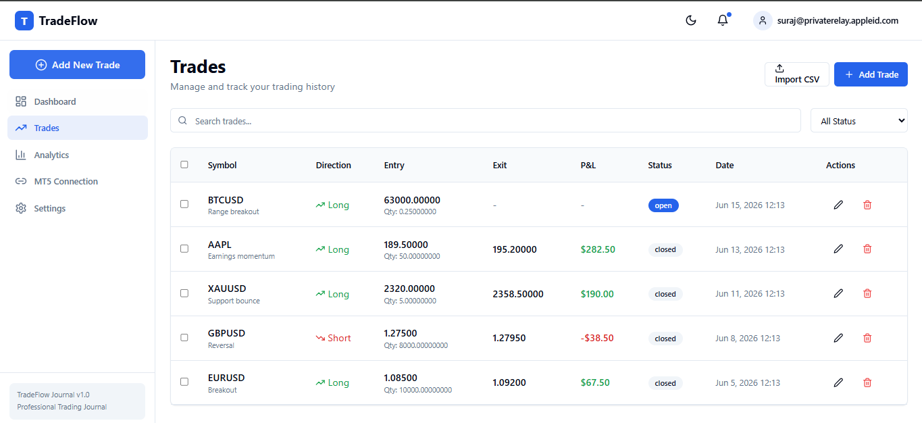
Task: Edit the EURUSD trade
Action: [x=838, y=382]
